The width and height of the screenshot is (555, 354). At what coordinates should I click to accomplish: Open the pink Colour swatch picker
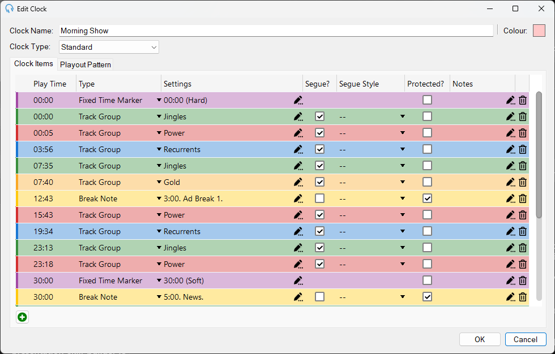pyautogui.click(x=539, y=31)
